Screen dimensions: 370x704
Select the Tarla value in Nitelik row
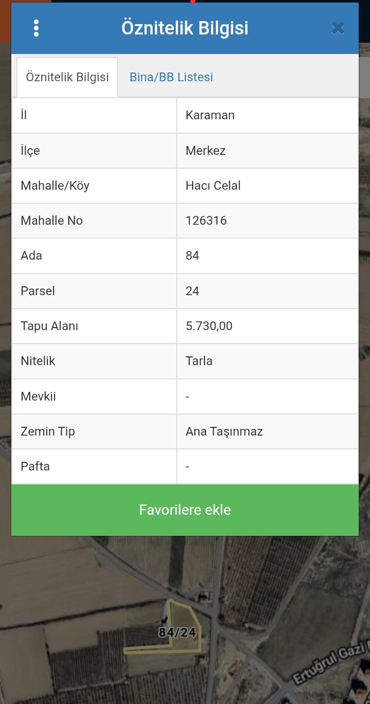[199, 361]
